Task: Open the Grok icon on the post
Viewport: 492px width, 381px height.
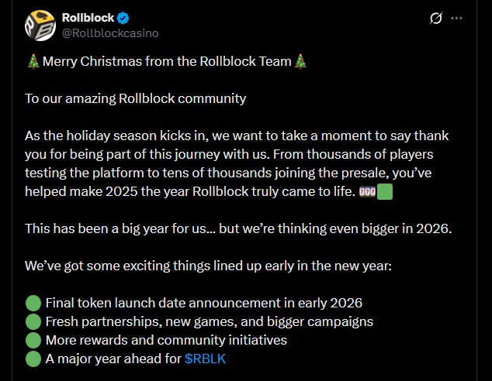Action: pos(436,18)
